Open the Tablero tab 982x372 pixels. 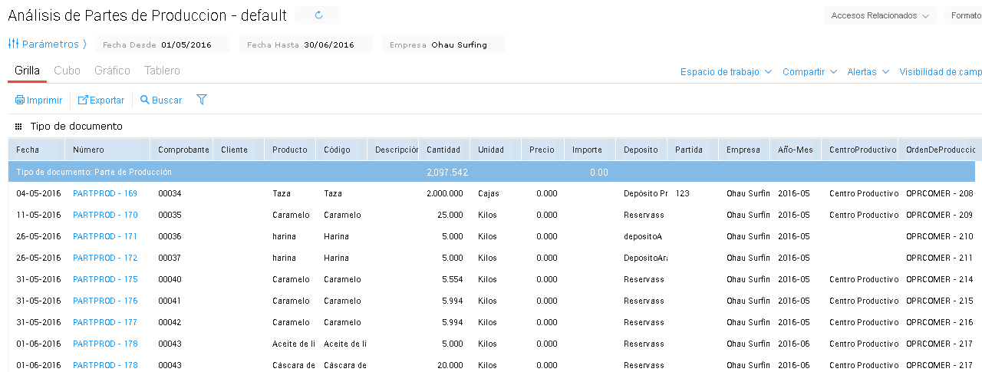pyautogui.click(x=162, y=71)
